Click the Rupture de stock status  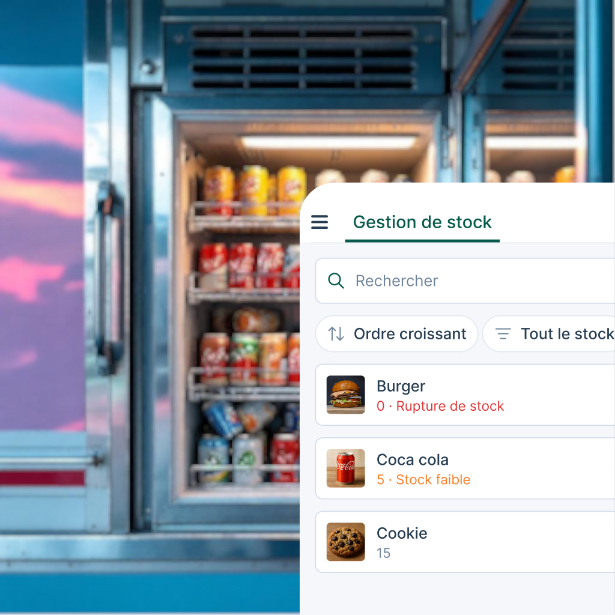[450, 406]
